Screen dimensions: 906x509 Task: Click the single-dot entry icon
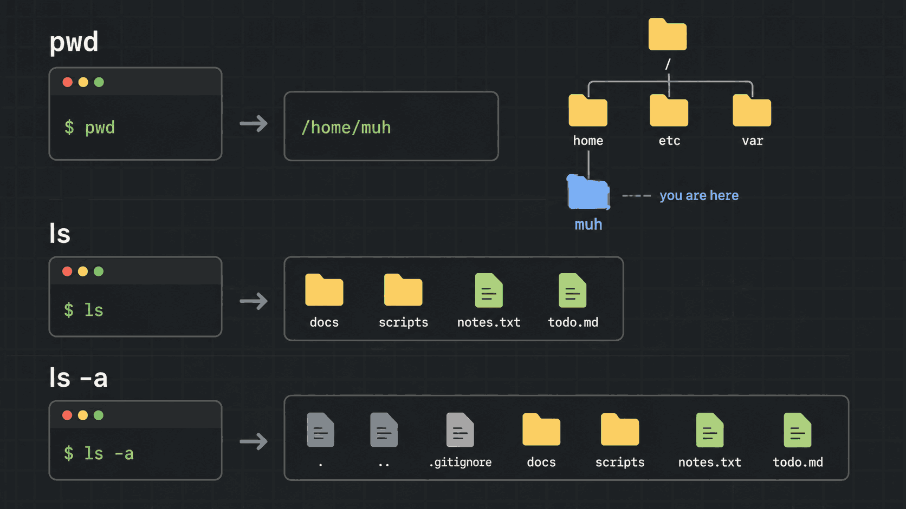coord(320,430)
